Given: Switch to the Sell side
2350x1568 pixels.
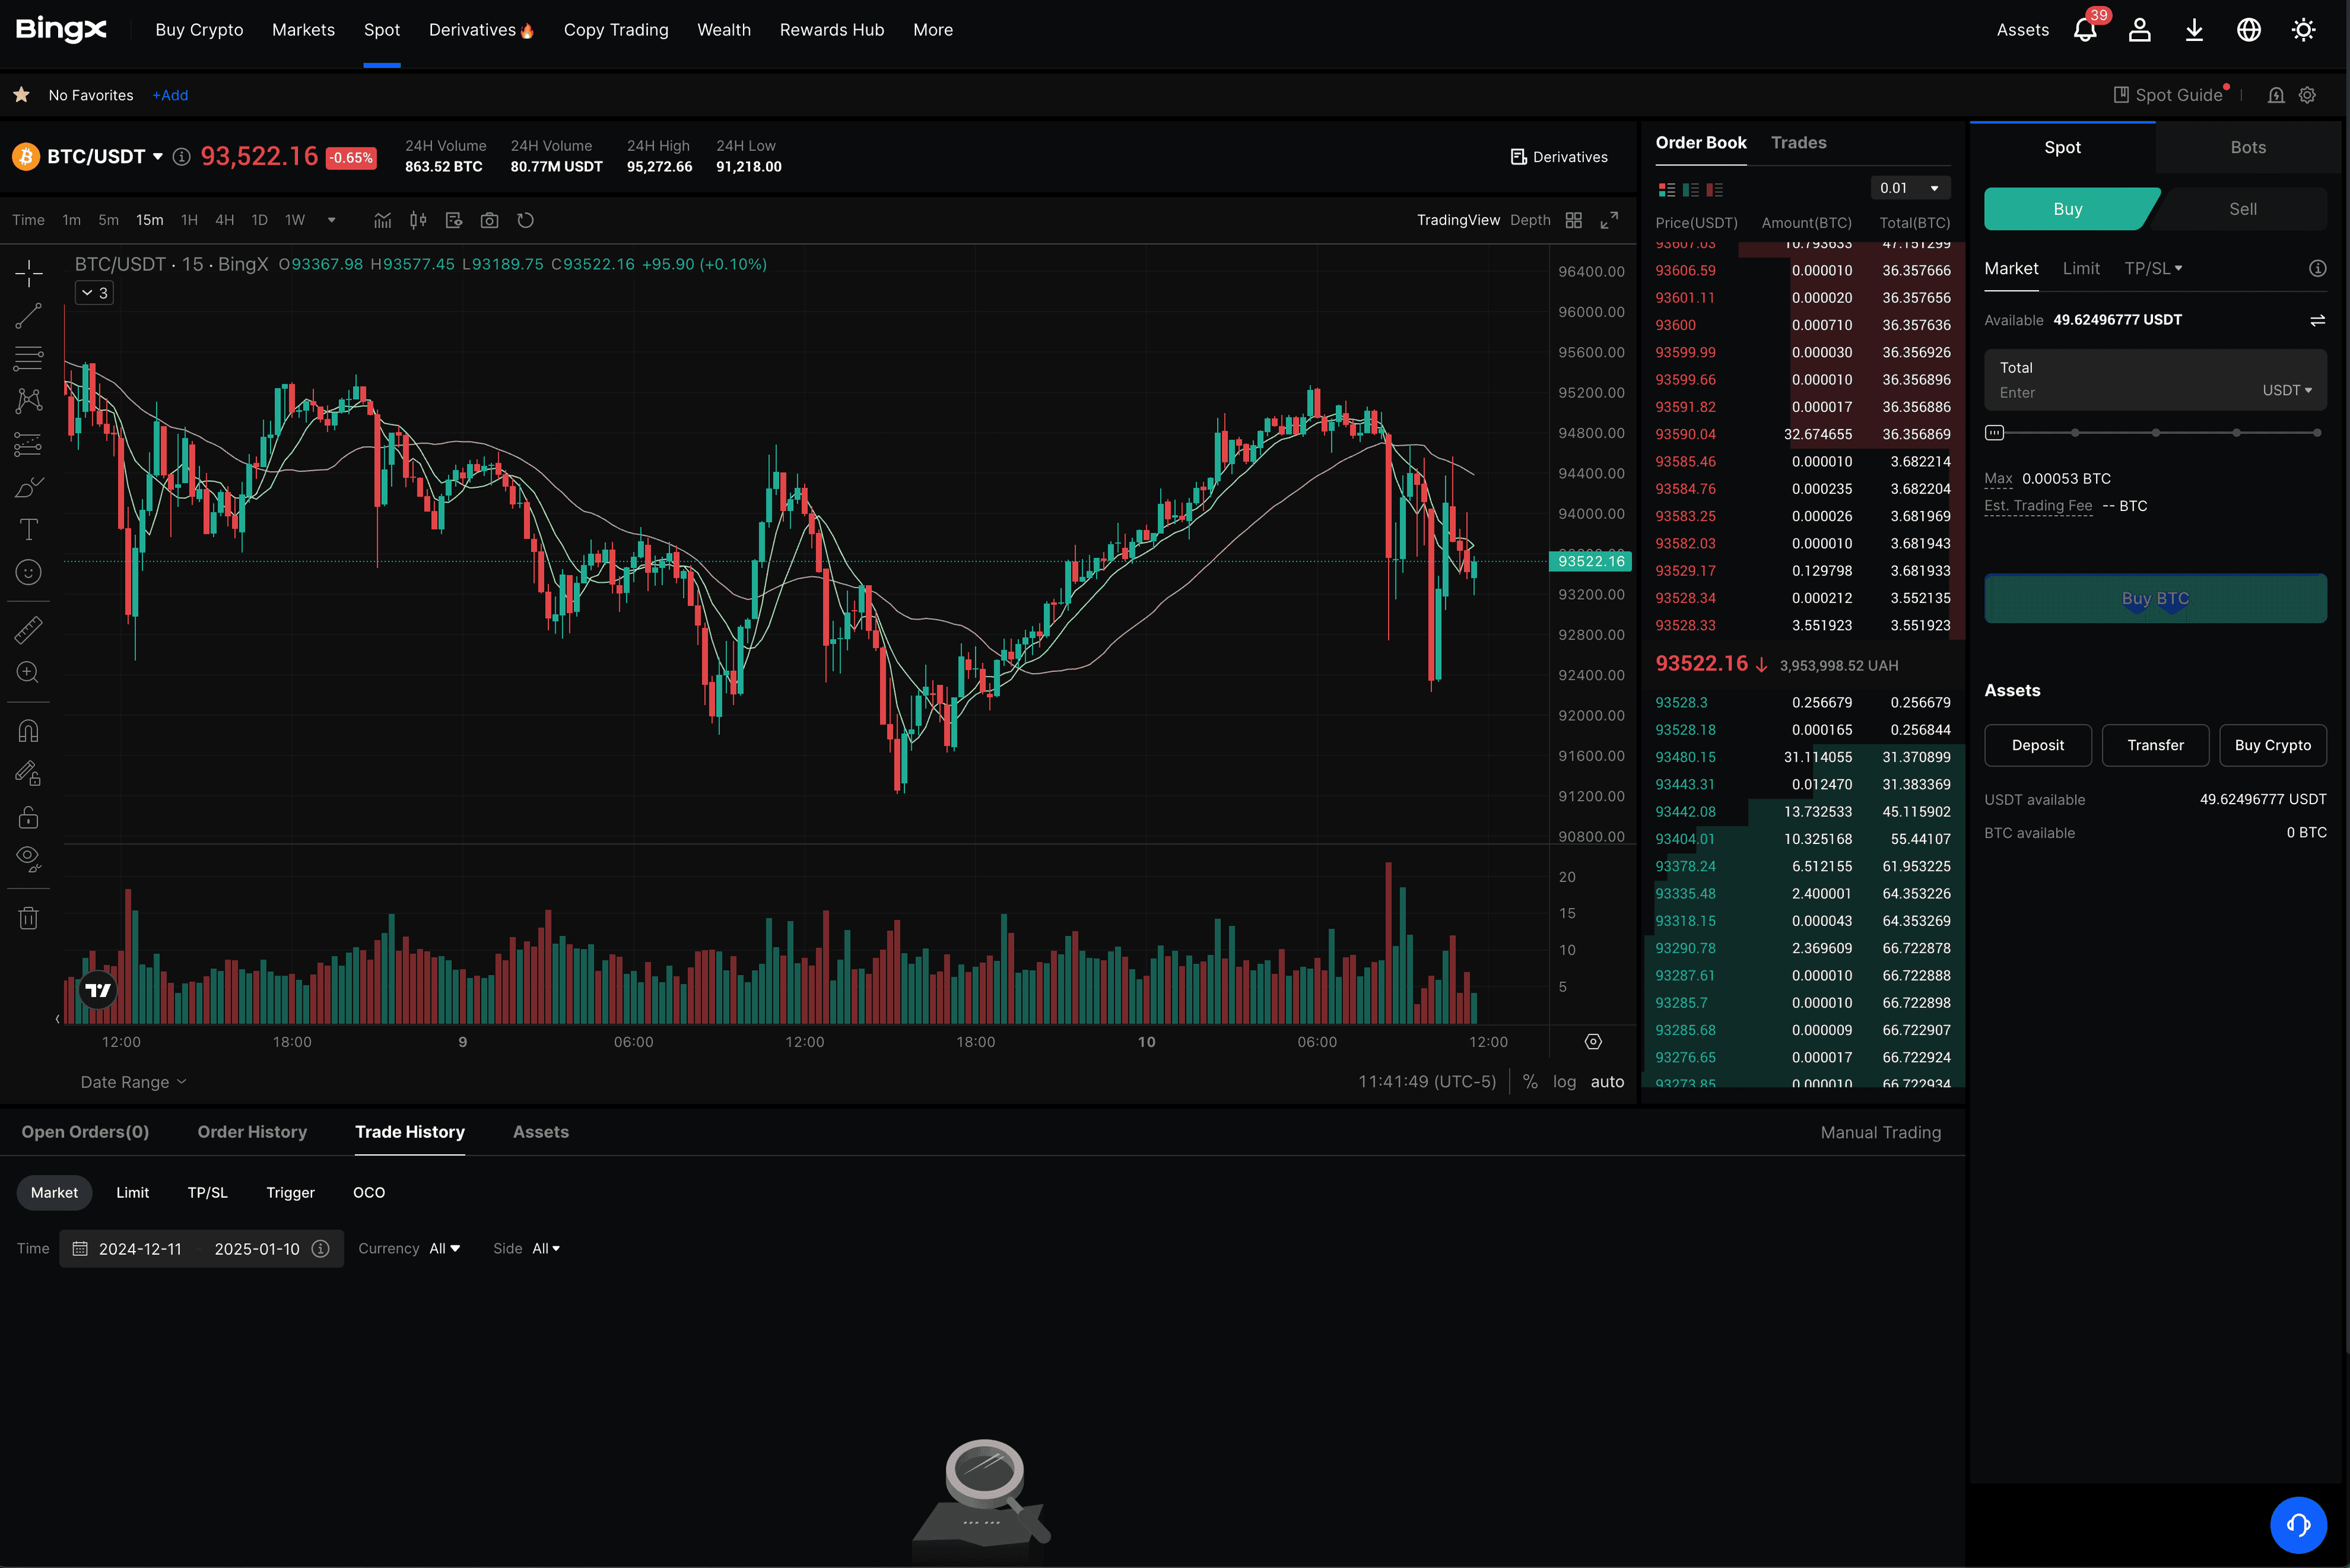Looking at the screenshot, I should pos(2242,209).
